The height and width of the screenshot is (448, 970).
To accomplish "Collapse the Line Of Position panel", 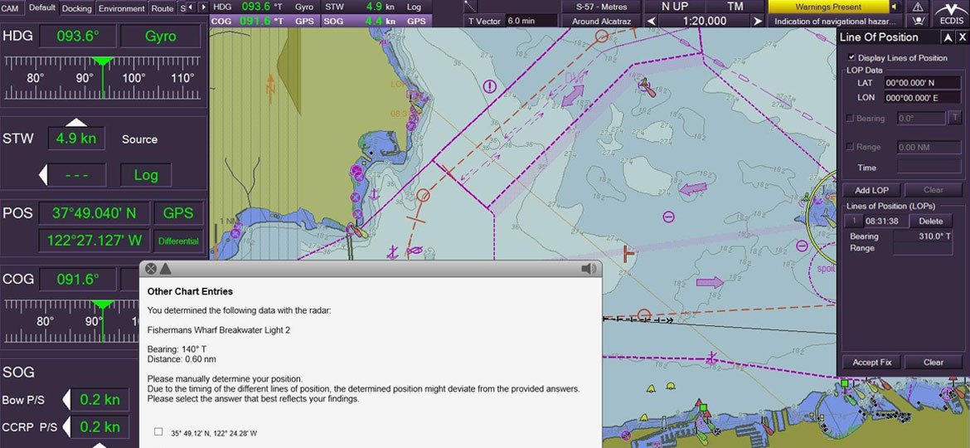I will coord(948,37).
